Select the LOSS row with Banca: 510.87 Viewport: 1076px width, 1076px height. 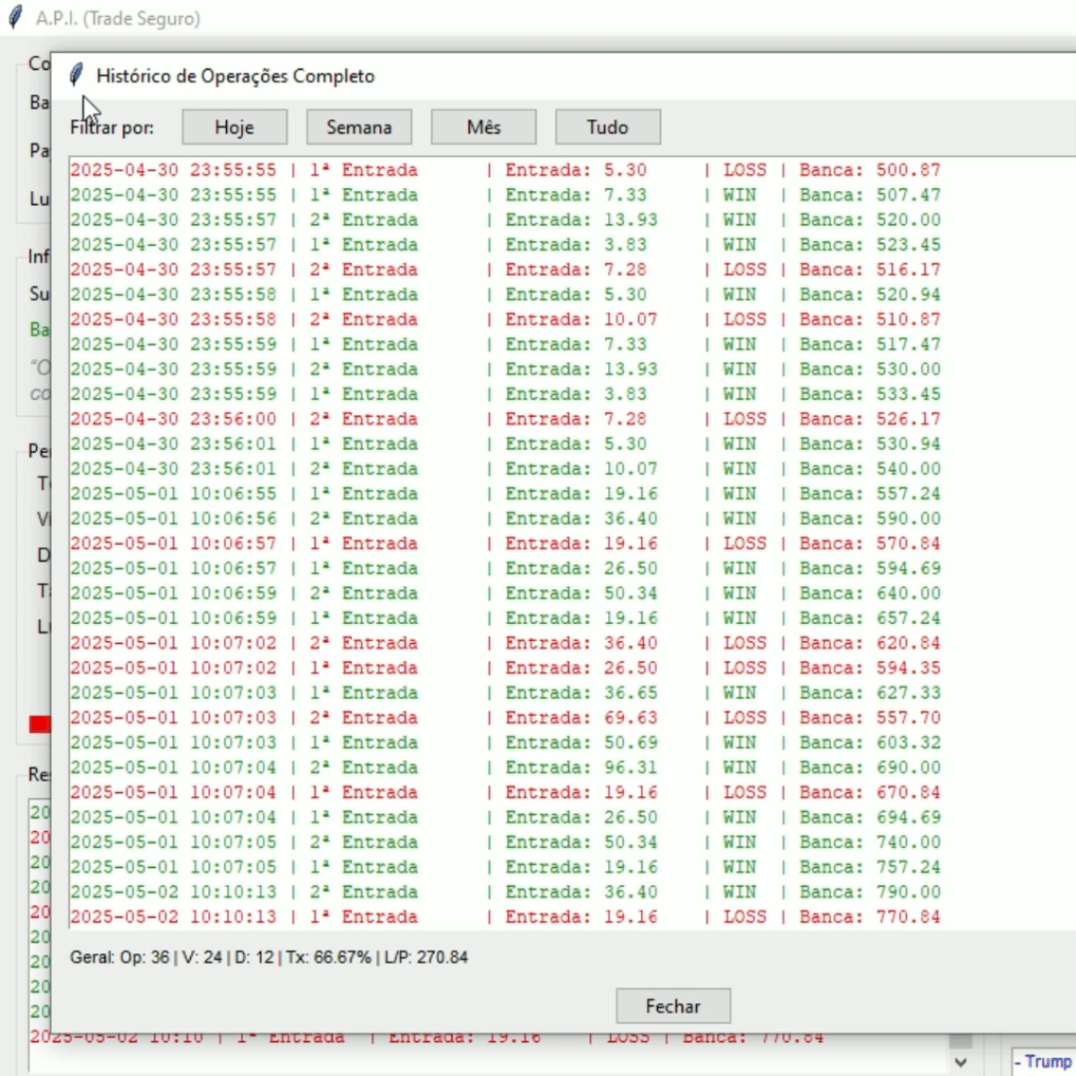point(505,320)
